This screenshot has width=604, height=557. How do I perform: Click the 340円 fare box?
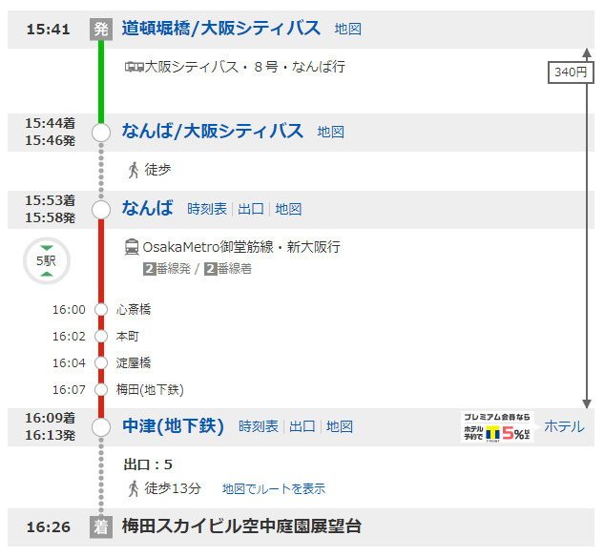pyautogui.click(x=571, y=72)
